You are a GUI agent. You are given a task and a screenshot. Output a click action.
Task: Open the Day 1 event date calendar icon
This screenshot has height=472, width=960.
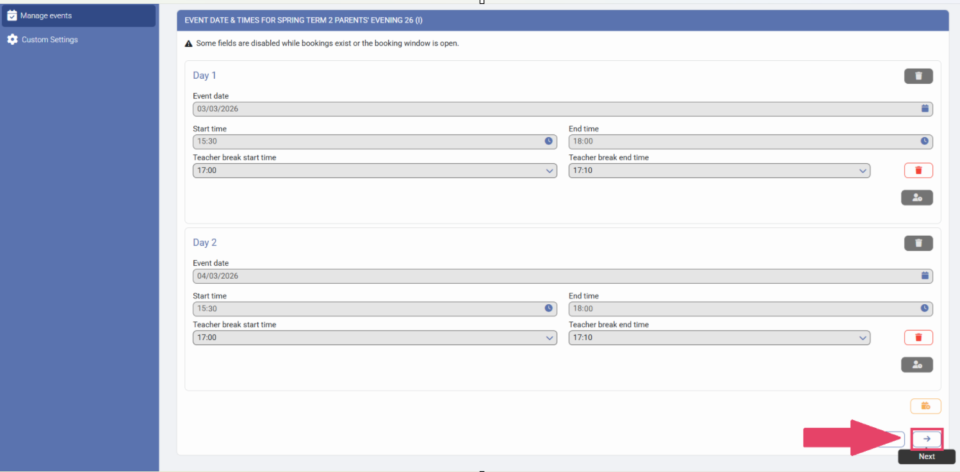click(x=924, y=109)
